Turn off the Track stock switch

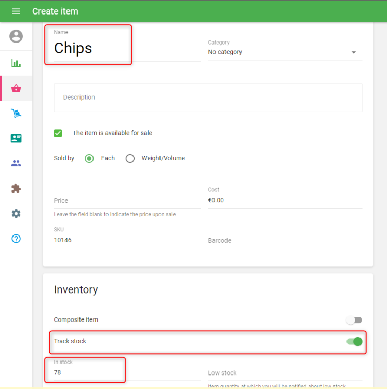coord(354,341)
